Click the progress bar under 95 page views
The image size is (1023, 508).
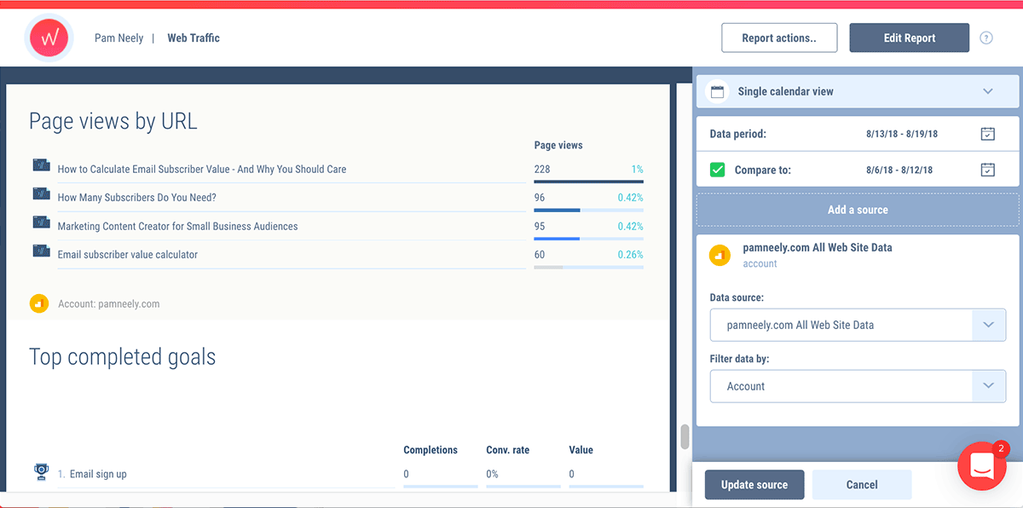(x=589, y=239)
